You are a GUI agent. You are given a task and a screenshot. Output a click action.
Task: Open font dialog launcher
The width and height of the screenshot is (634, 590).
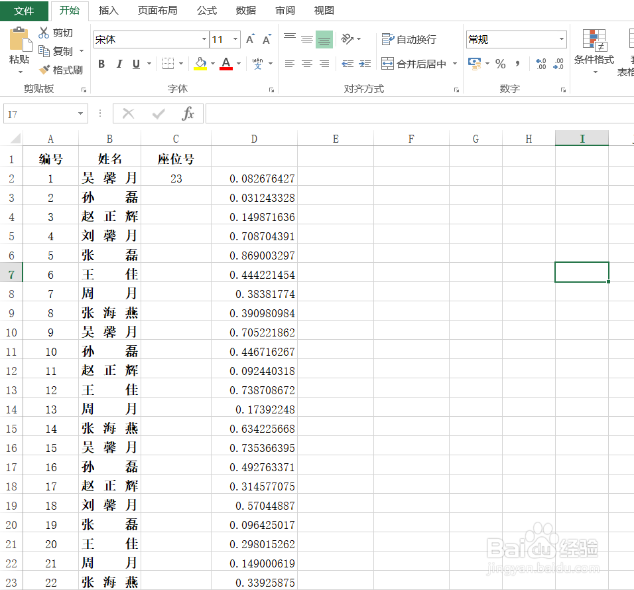tap(271, 90)
